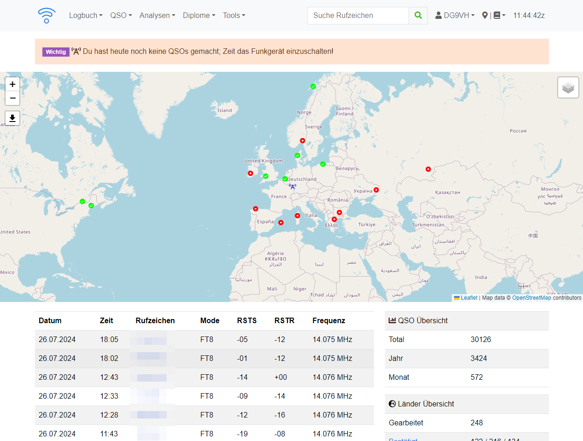Click the green search magnifier button
The height and width of the screenshot is (441, 583).
(x=418, y=15)
